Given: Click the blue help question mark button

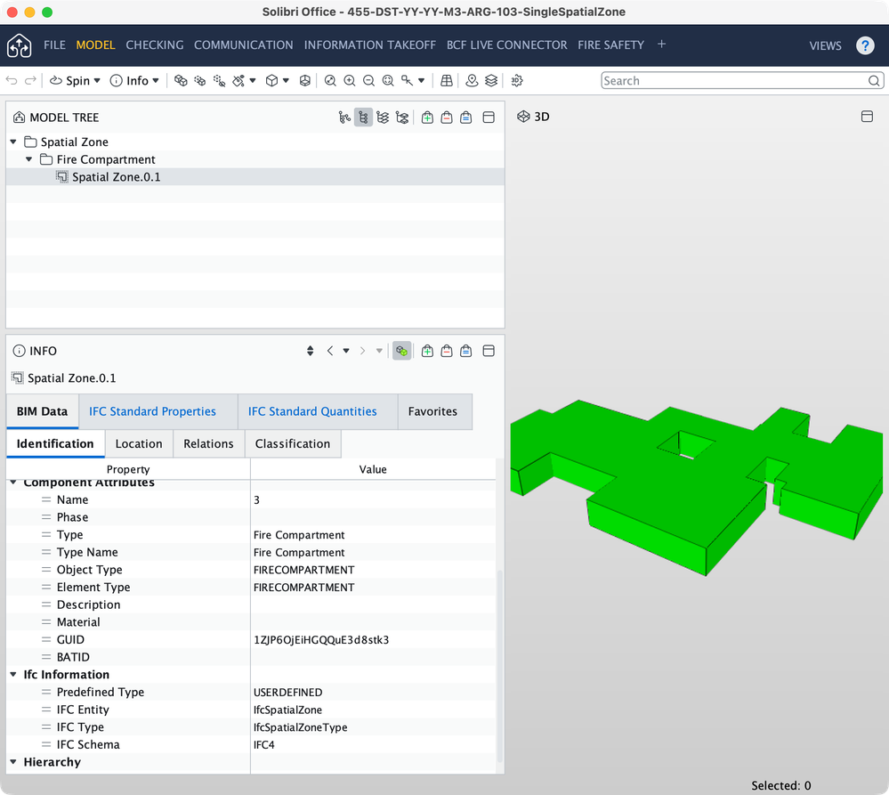Looking at the screenshot, I should coord(865,45).
